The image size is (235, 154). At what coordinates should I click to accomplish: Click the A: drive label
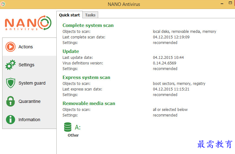tap(78, 127)
